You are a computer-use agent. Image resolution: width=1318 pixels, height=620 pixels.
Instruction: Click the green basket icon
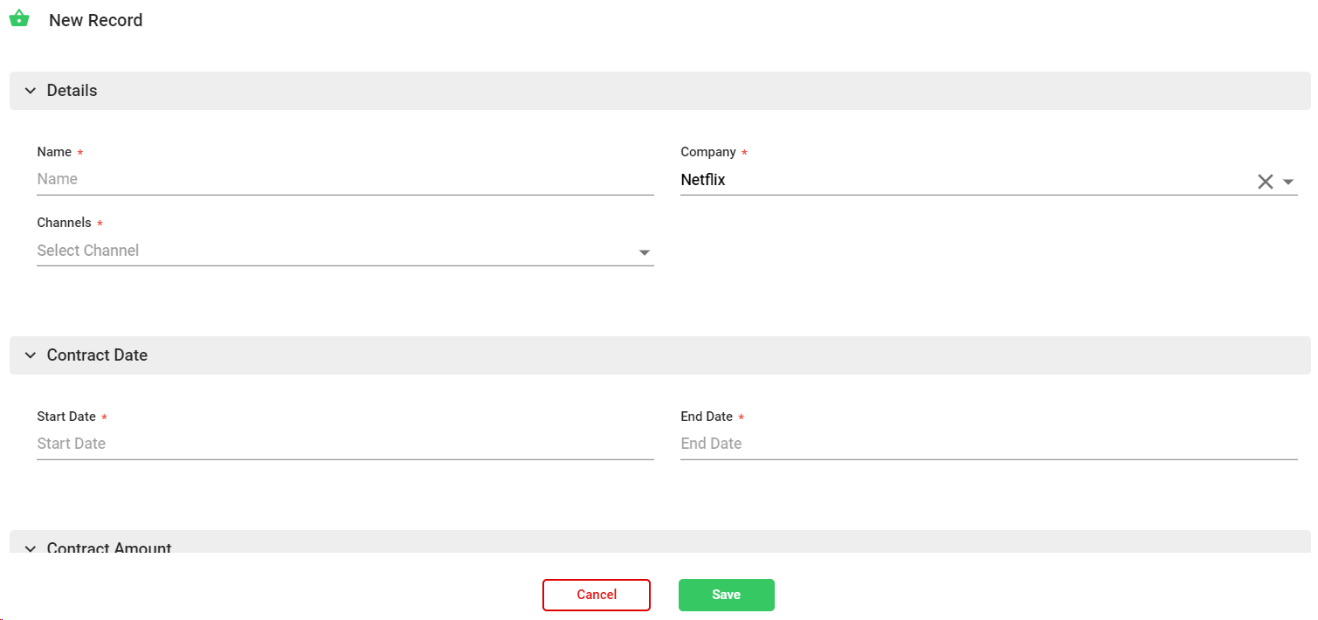19,18
